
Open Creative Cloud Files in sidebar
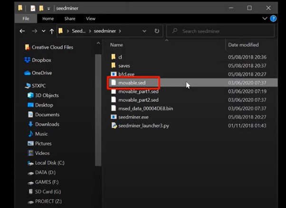(x=52, y=47)
